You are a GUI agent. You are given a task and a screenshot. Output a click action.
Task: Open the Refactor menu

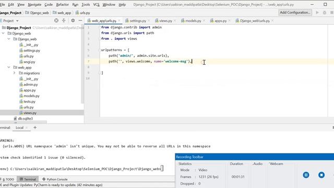[x=63, y=5]
